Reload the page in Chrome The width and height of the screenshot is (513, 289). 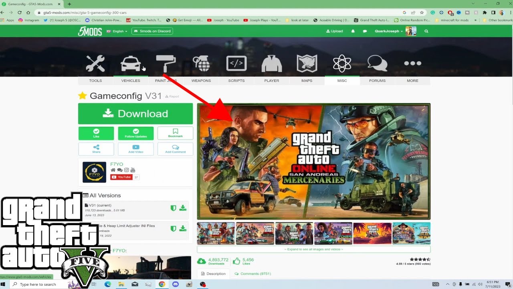click(19, 12)
